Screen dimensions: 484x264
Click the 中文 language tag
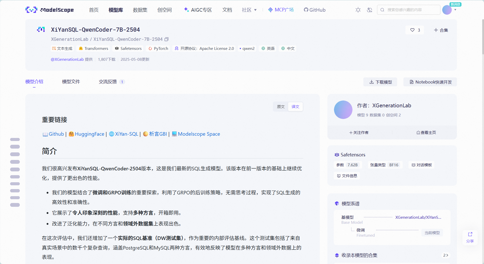tap(288, 48)
